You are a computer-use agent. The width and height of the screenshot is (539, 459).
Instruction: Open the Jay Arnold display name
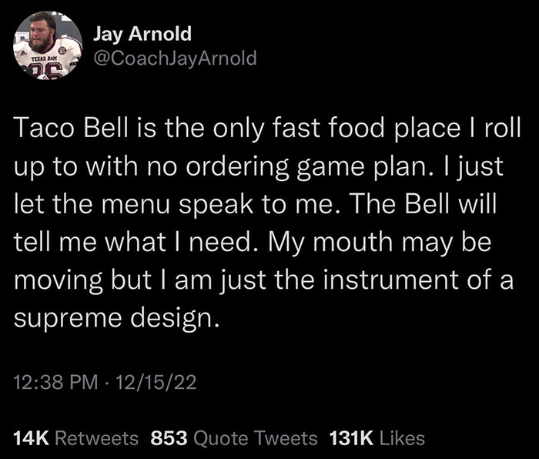tap(142, 35)
